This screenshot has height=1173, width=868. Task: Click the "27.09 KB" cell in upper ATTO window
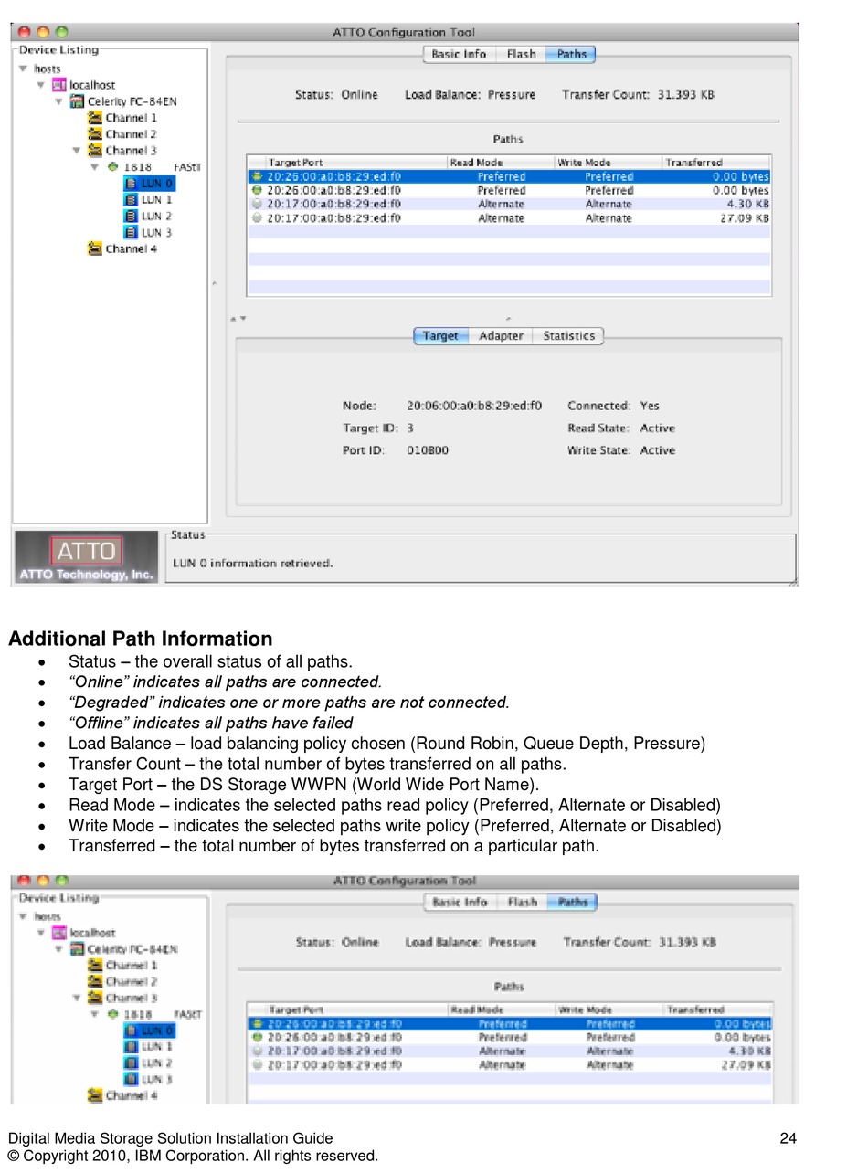[x=745, y=218]
